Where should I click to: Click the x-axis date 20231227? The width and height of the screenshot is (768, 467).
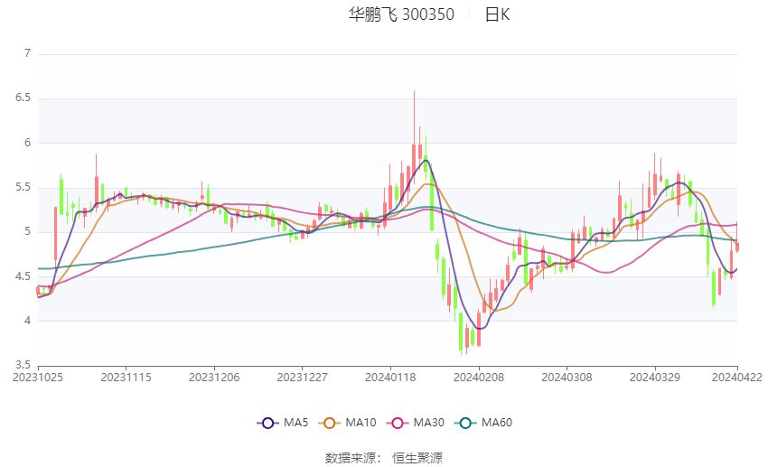302,378
